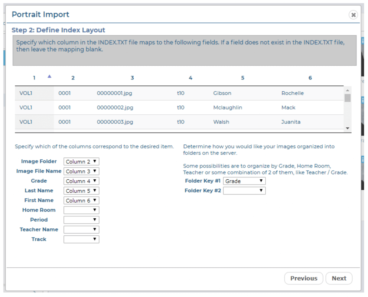The width and height of the screenshot is (368, 297).
Task: Open the Image Folder column dropdown
Action: pos(81,161)
